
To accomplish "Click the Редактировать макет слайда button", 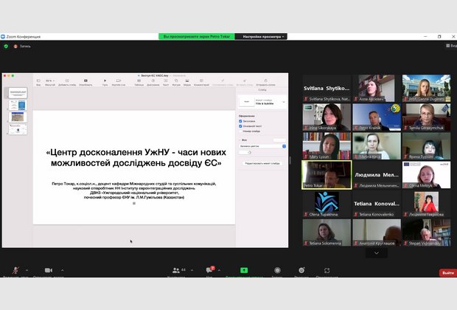I will (x=263, y=162).
